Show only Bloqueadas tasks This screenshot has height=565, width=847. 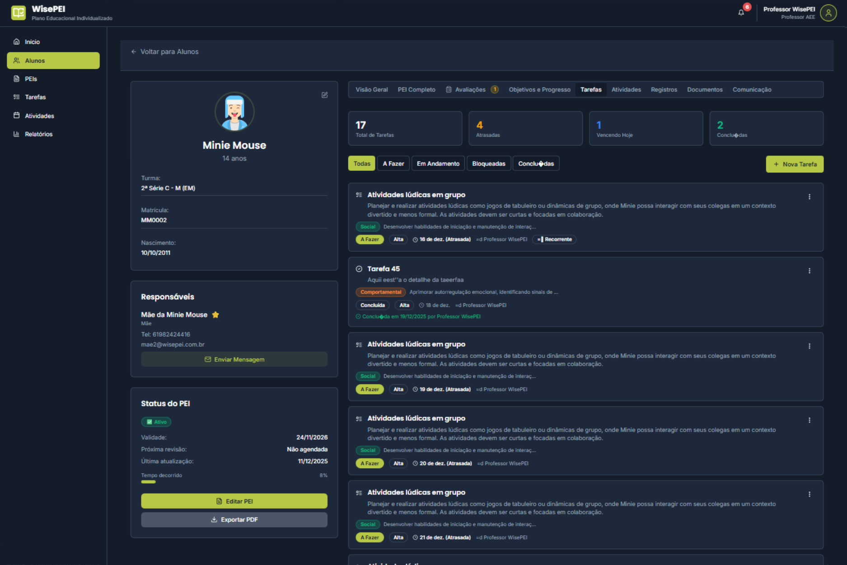488,164
